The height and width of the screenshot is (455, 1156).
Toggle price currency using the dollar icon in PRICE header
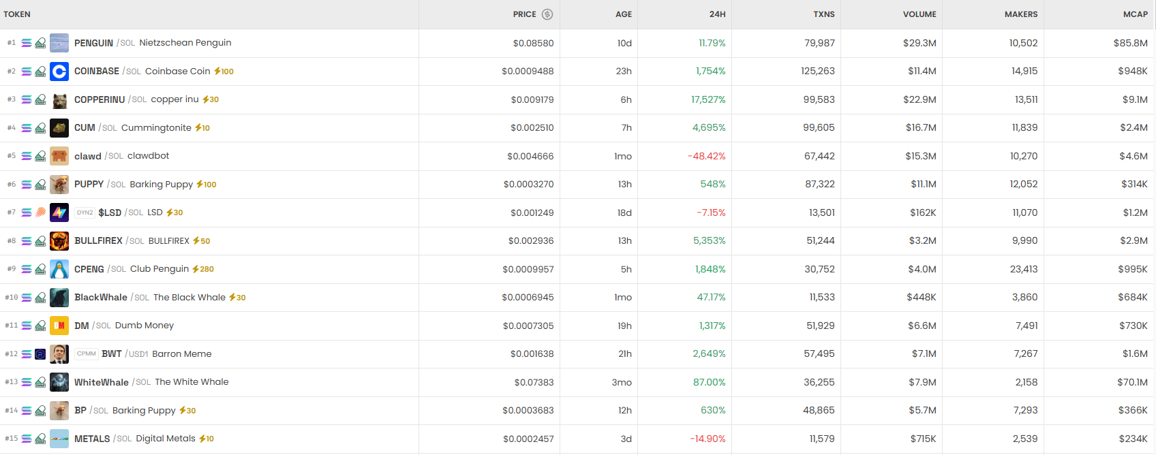point(548,14)
